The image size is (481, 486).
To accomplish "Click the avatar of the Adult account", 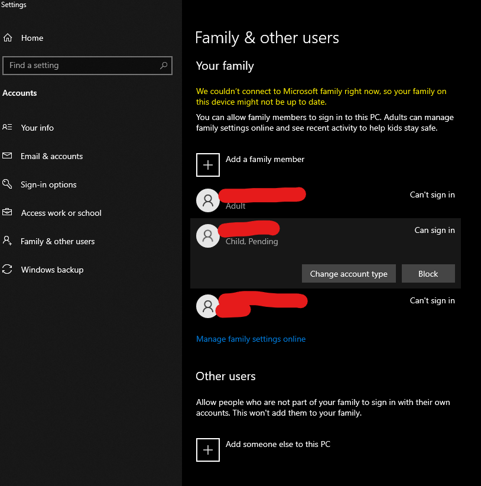I will tap(208, 200).
